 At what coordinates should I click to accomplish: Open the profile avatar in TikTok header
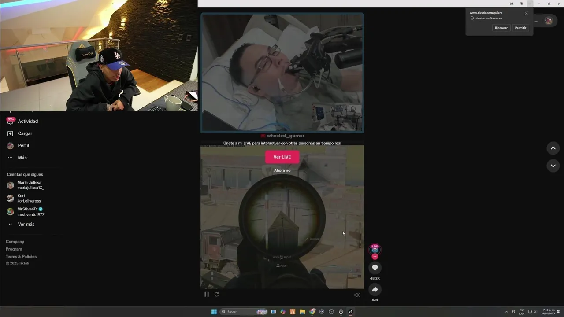tap(549, 21)
